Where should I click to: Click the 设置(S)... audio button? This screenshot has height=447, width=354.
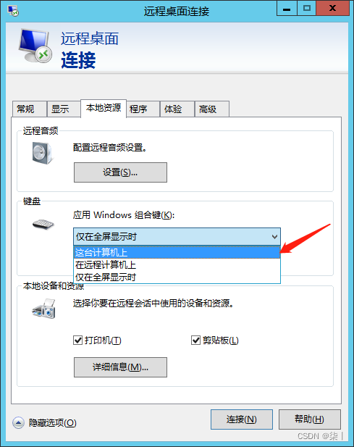(x=120, y=172)
